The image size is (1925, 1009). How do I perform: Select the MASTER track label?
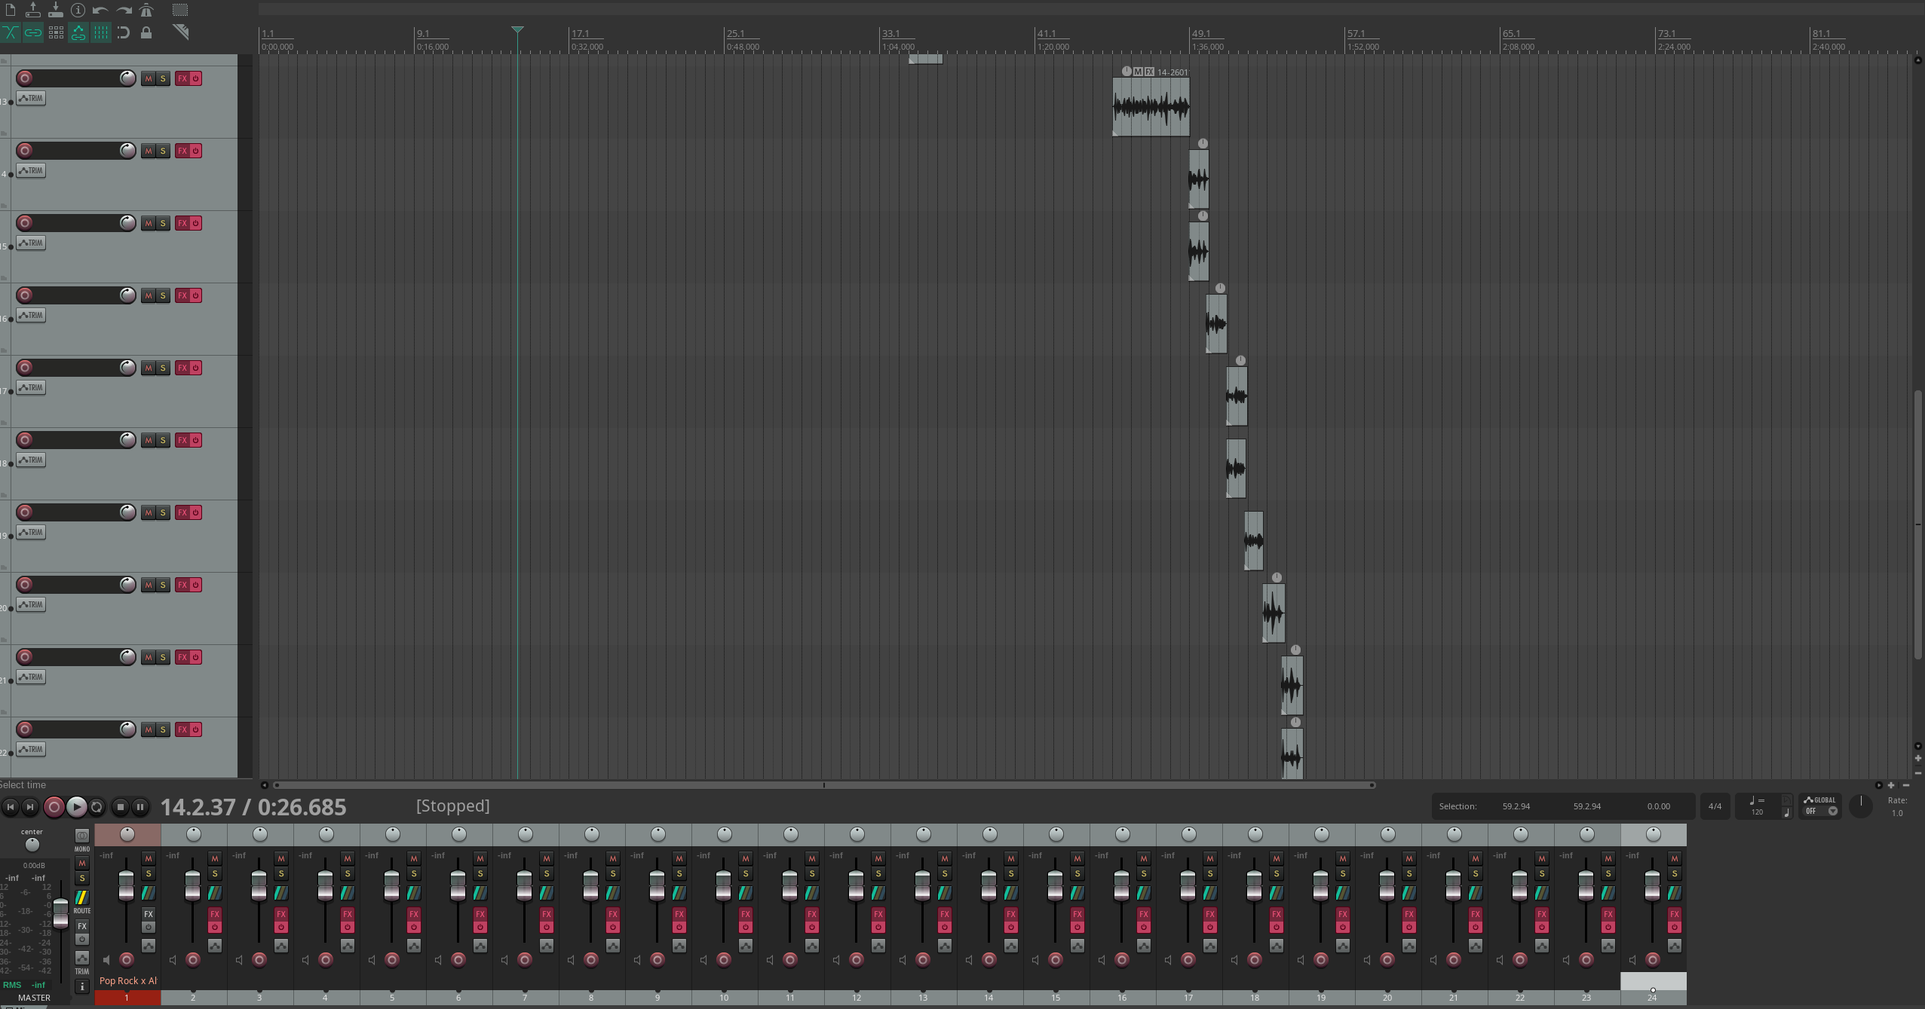tap(34, 998)
